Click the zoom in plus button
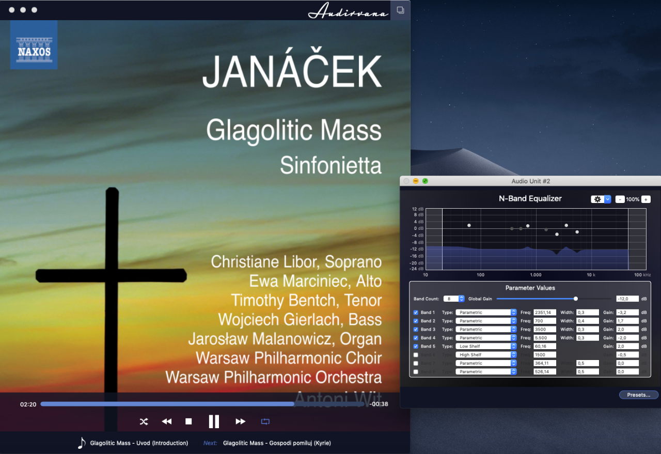The height and width of the screenshot is (454, 661). 646,199
